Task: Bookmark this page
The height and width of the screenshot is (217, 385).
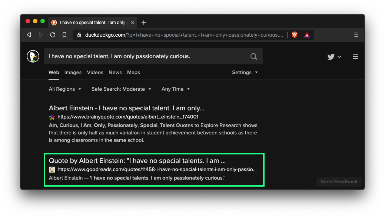Action: (x=64, y=34)
